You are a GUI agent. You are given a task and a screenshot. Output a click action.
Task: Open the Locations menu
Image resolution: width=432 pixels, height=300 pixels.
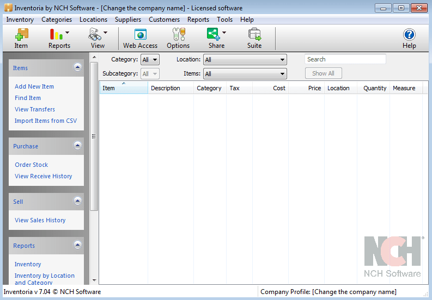tap(93, 20)
